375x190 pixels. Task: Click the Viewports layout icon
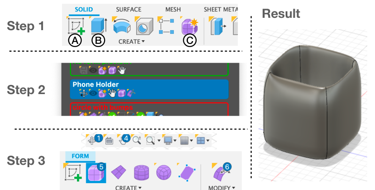click(201, 140)
